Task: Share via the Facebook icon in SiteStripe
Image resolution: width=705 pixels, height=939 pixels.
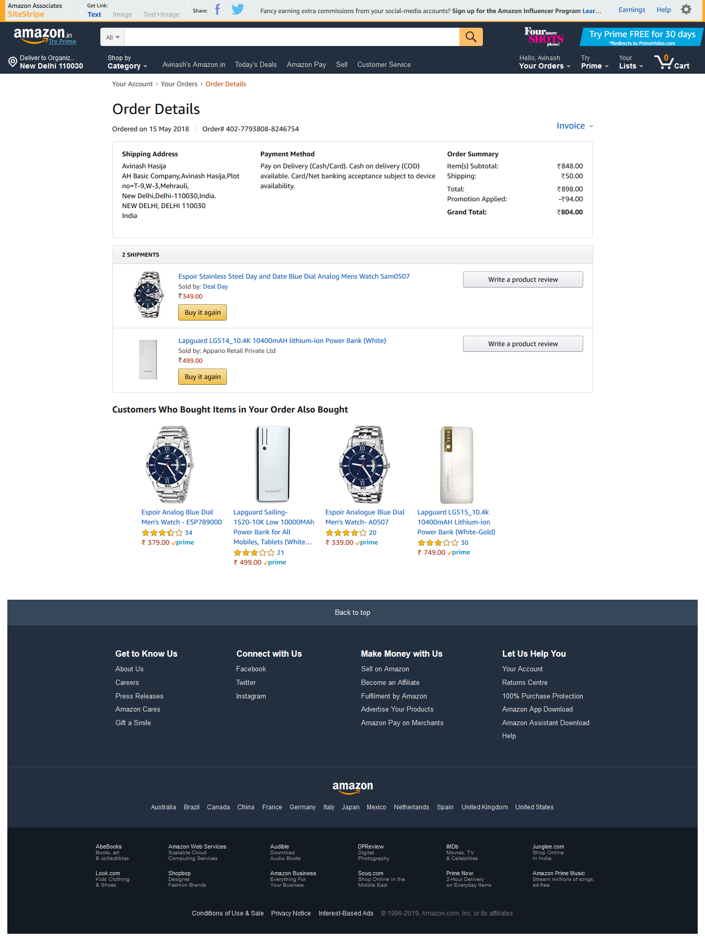Action: tap(217, 10)
